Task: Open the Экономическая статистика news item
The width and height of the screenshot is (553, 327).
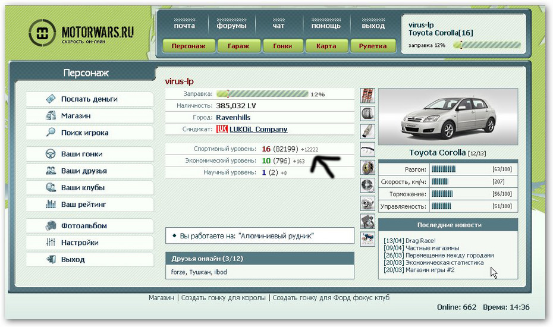Action: pyautogui.click(x=433, y=262)
